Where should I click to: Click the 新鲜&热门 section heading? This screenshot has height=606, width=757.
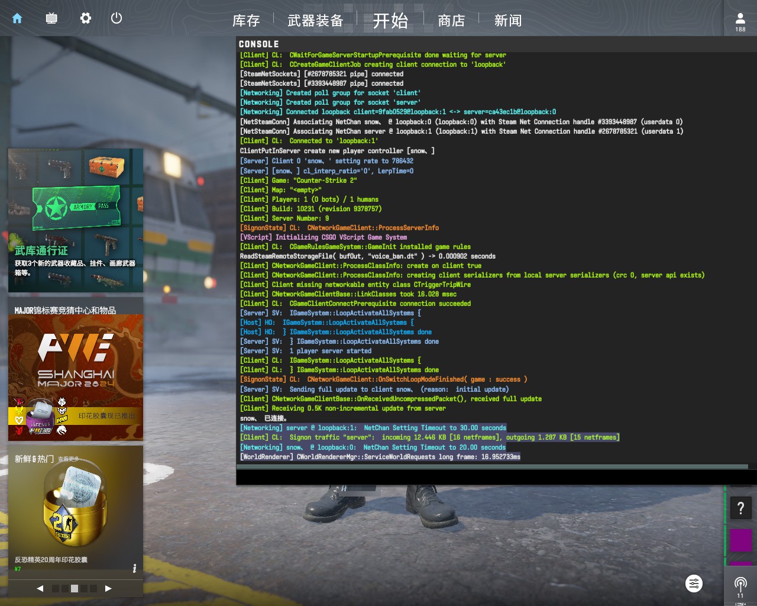tap(34, 459)
